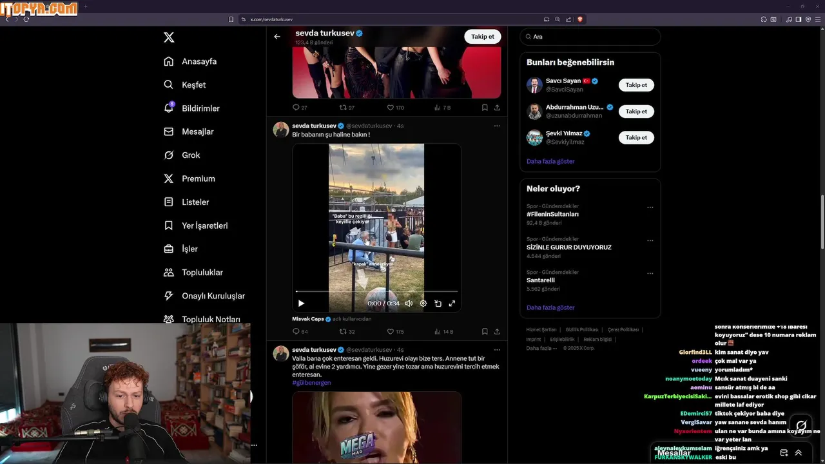Play the video in the post
The width and height of the screenshot is (825, 464).
pos(301,304)
